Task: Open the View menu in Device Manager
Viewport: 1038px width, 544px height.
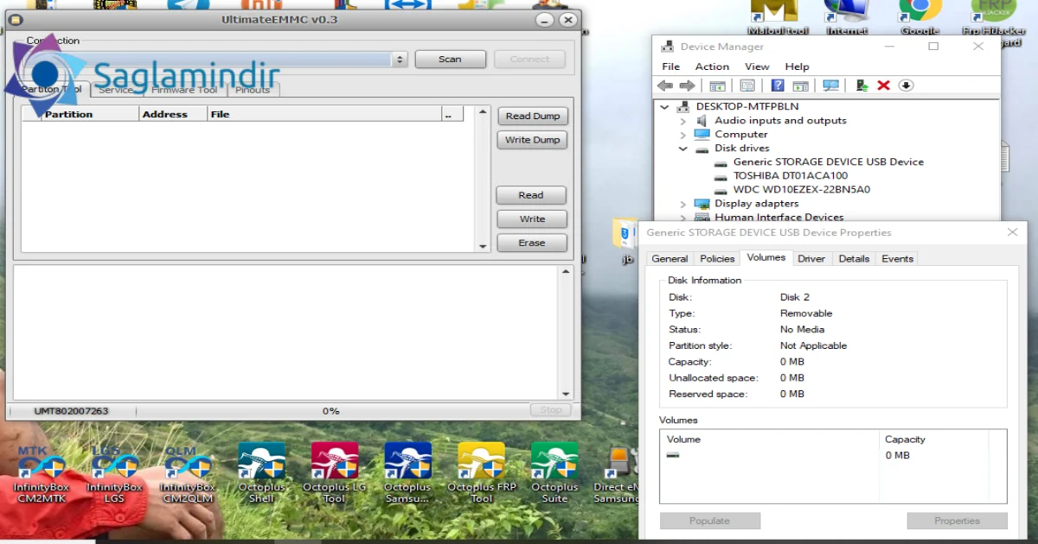Action: 757,66
